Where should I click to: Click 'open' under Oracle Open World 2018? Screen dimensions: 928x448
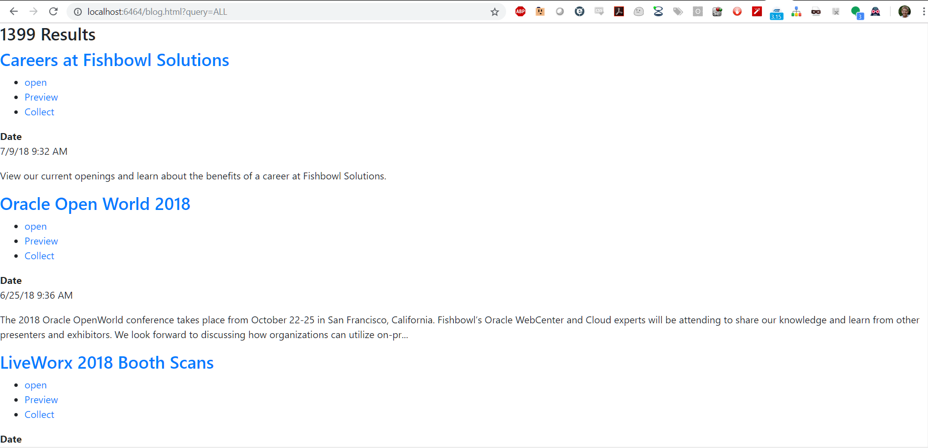pyautogui.click(x=35, y=226)
